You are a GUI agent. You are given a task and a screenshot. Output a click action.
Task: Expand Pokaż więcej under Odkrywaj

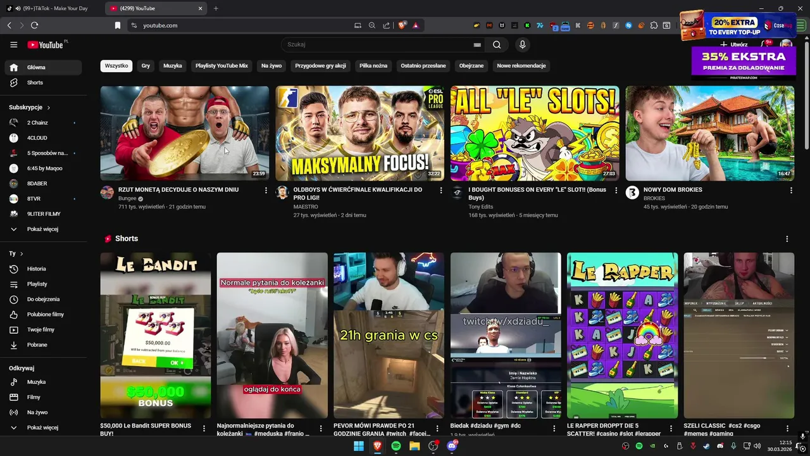43,427
